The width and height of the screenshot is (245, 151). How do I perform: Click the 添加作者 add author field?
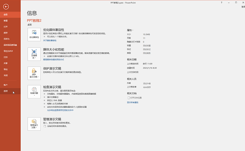click(147, 84)
